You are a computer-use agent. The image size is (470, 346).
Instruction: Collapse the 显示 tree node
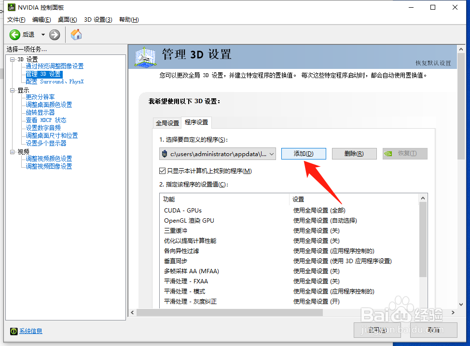tap(12, 90)
